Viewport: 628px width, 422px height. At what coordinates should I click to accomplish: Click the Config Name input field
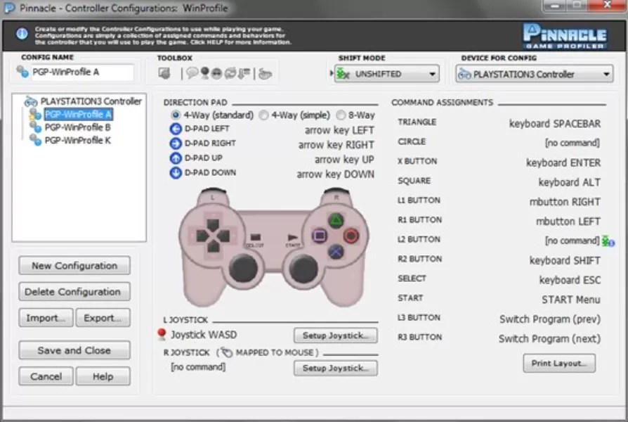pyautogui.click(x=82, y=72)
